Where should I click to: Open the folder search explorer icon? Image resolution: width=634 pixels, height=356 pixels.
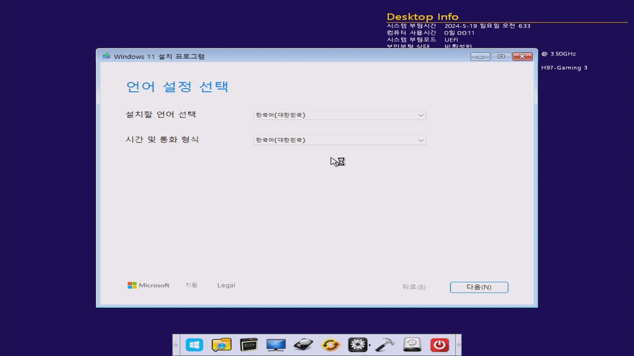click(x=221, y=345)
